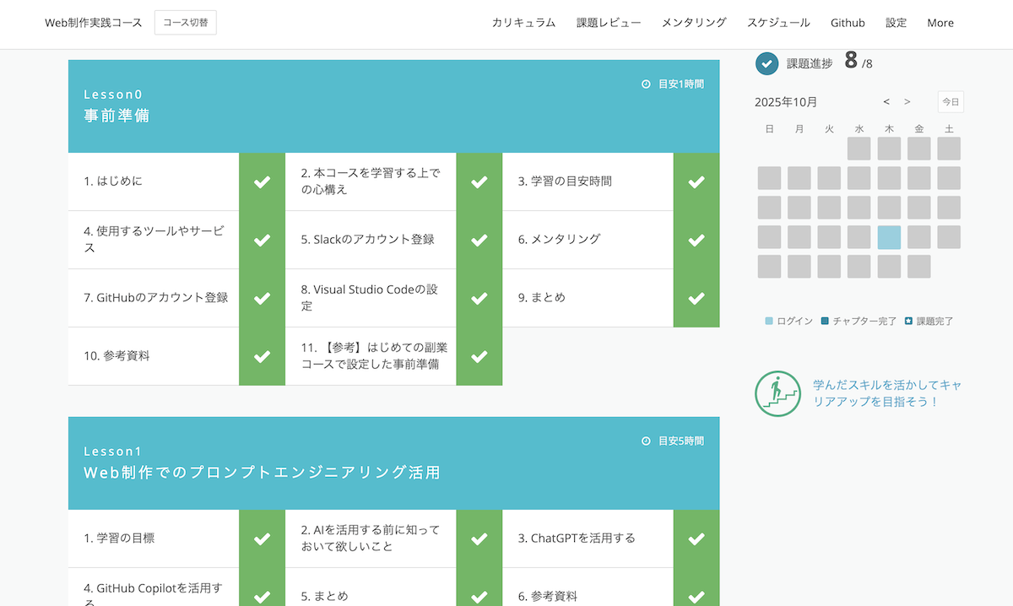Click green checkmark beside 10. 参考資料
The height and width of the screenshot is (606, 1013).
click(263, 356)
